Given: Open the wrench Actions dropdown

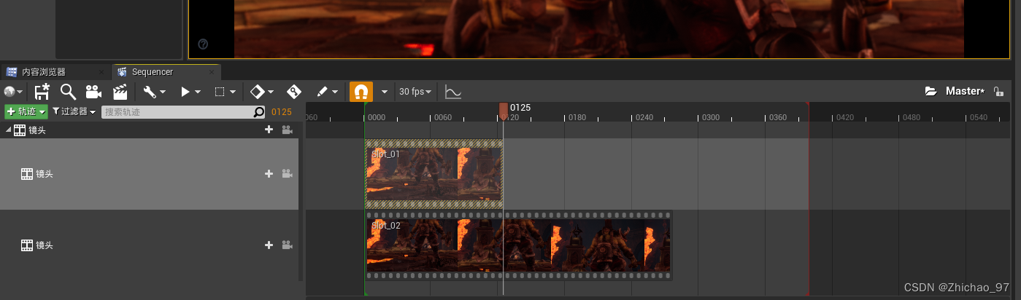Looking at the screenshot, I should 154,92.
